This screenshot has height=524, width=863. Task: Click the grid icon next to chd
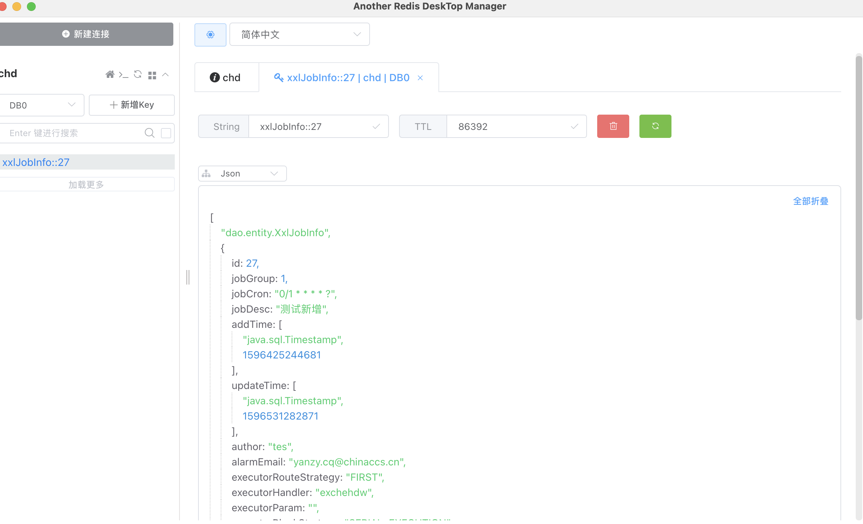tap(152, 75)
